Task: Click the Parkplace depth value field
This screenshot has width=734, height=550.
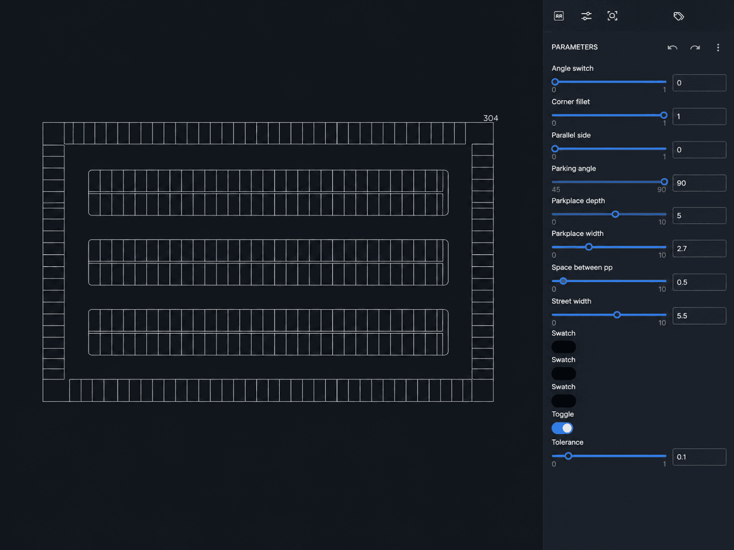Action: 699,216
